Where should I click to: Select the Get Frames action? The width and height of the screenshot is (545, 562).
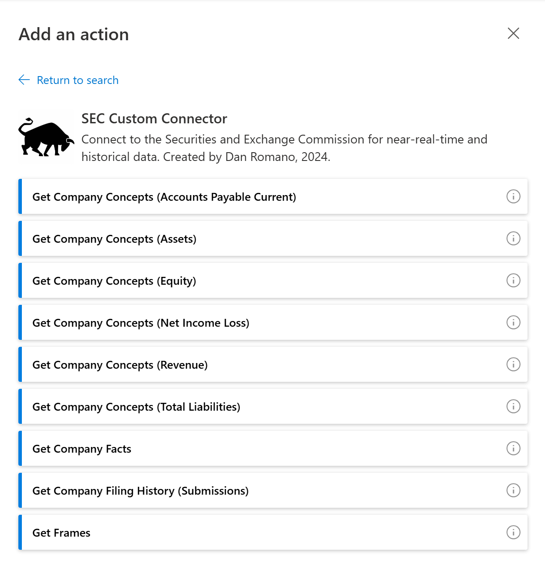(x=273, y=532)
